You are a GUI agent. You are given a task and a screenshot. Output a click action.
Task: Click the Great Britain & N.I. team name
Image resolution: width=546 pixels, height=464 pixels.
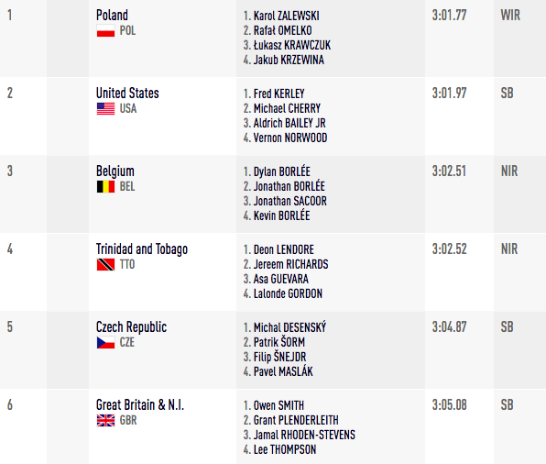[x=140, y=405]
